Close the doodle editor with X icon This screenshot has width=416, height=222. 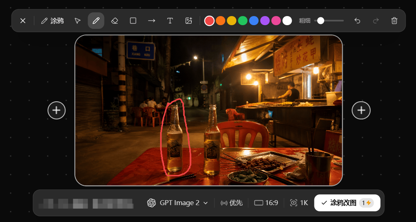[x=23, y=21]
